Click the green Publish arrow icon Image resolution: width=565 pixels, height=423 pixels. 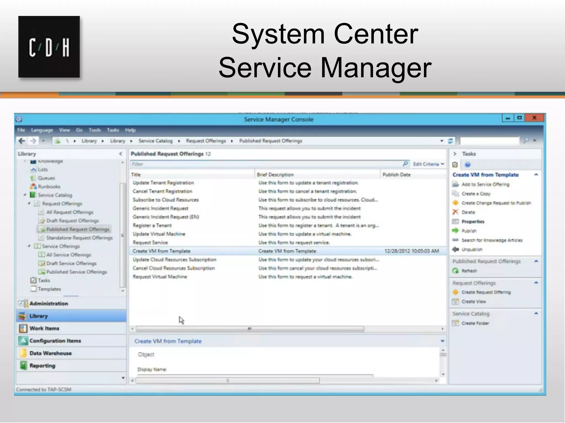(455, 231)
